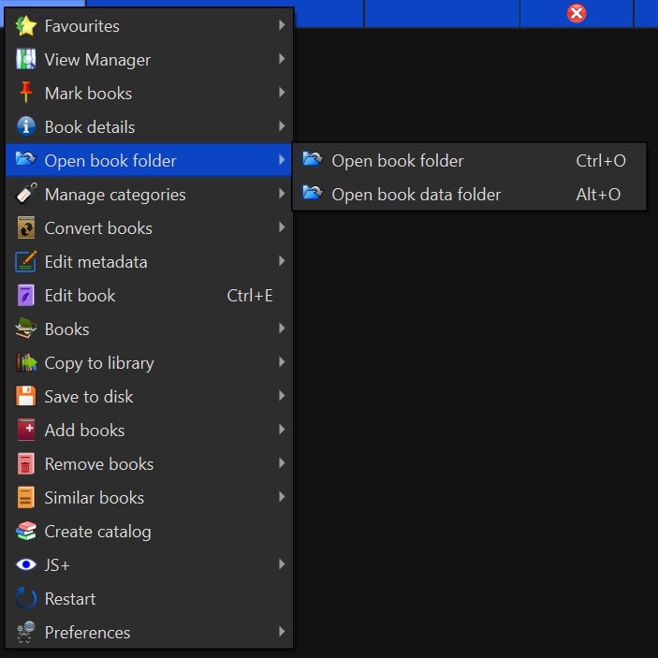The image size is (658, 658).
Task: Click the Mark books pin icon
Action: click(x=26, y=94)
